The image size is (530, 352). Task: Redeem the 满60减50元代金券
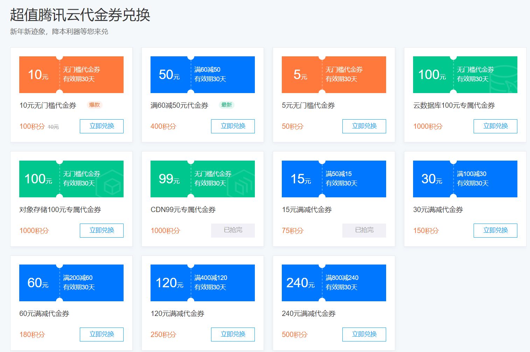click(x=233, y=126)
